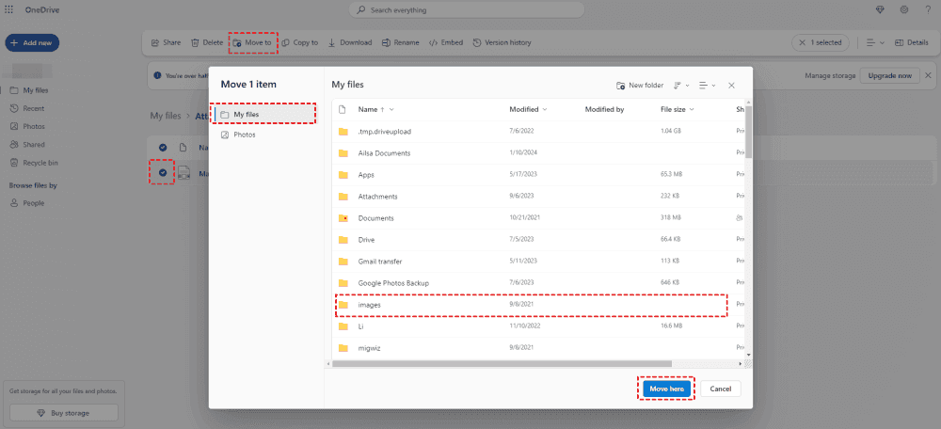The height and width of the screenshot is (429, 941).
Task: Click the Delete trash icon
Action: [196, 42]
